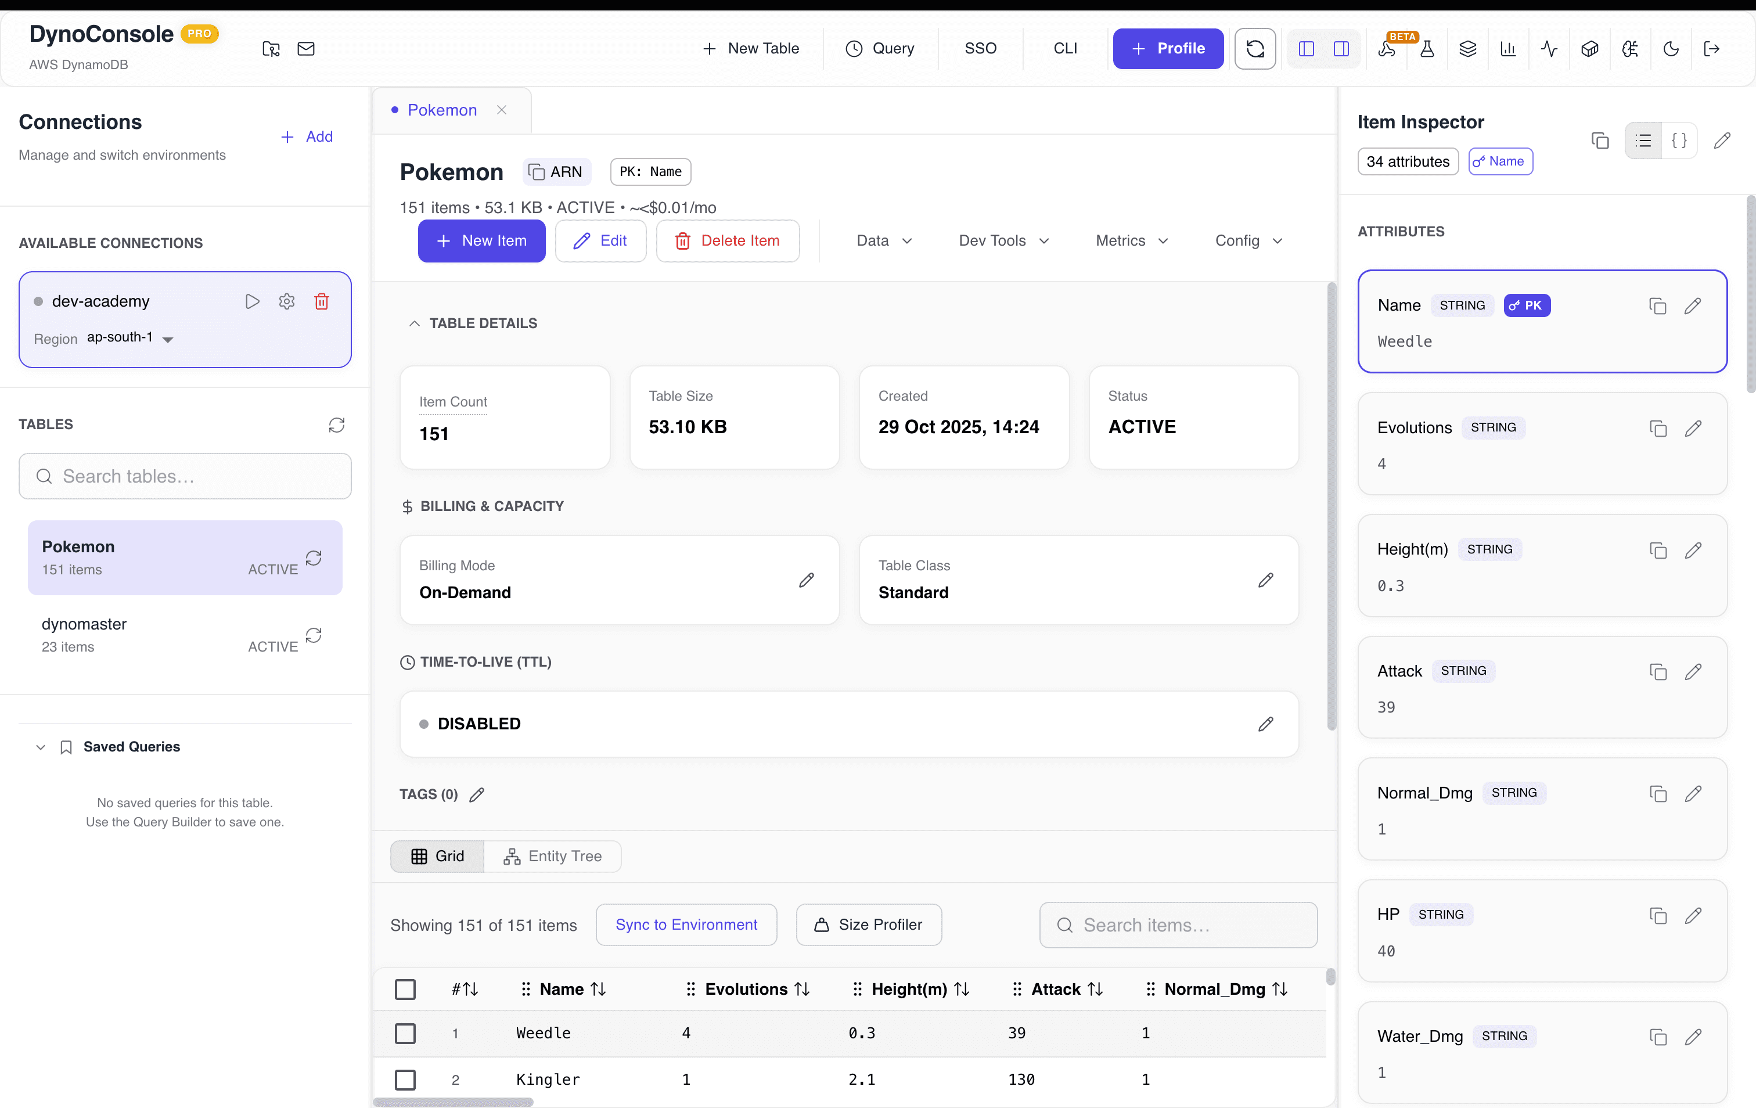Open the Dev Tools dropdown menu
Image resolution: width=1756 pixels, height=1108 pixels.
(x=1003, y=241)
